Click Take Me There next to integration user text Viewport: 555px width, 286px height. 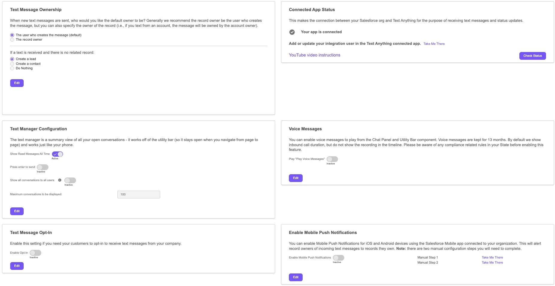click(x=434, y=44)
